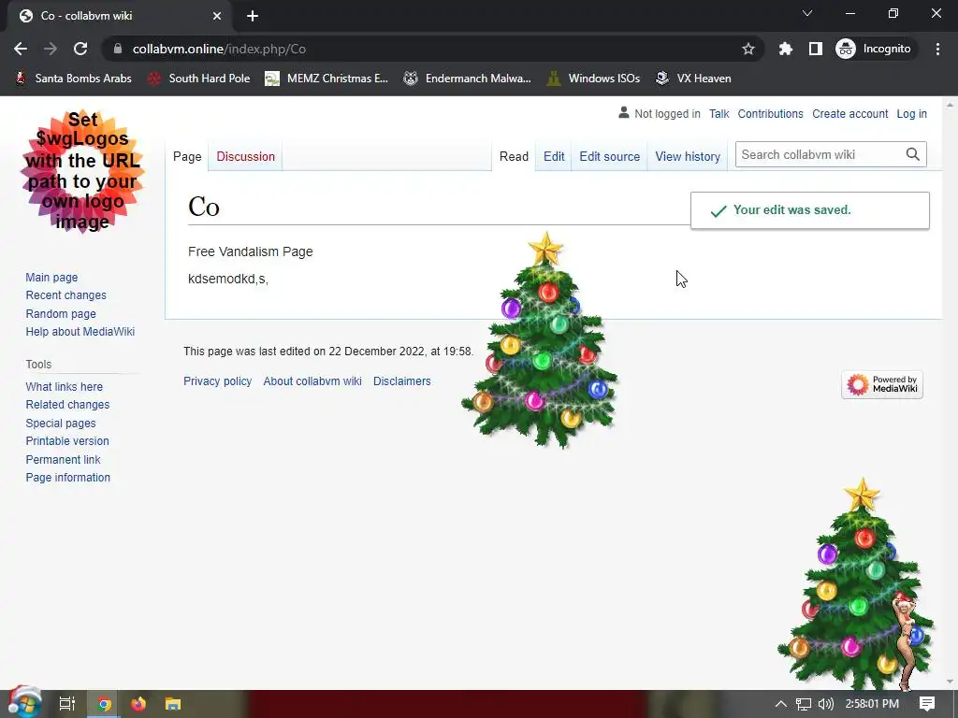
Task: Select the Read tab
Action: 514,156
